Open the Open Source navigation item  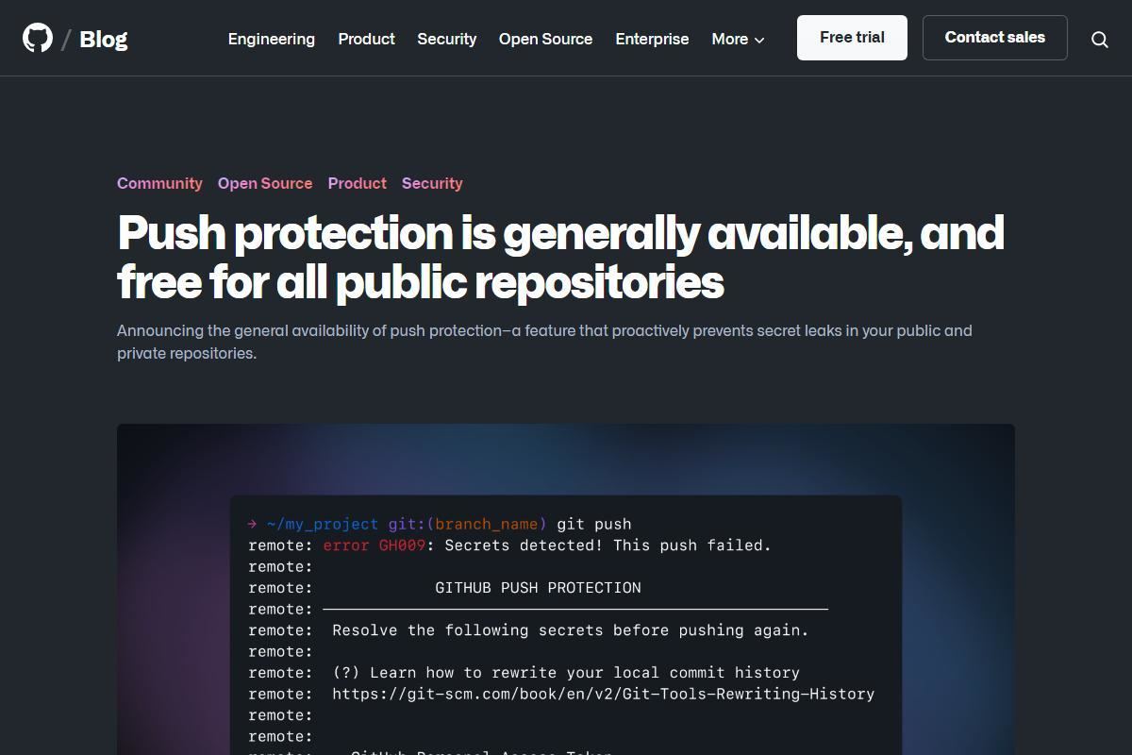pyautogui.click(x=545, y=39)
